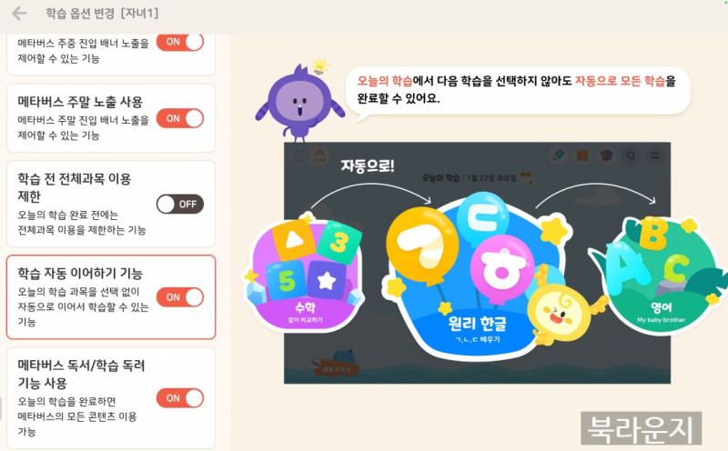Click the calendar icon beside 오늘의 학습 date

[x=526, y=177]
